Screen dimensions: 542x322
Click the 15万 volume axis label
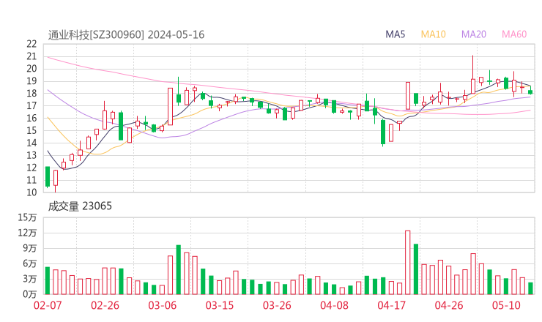(x=27, y=217)
